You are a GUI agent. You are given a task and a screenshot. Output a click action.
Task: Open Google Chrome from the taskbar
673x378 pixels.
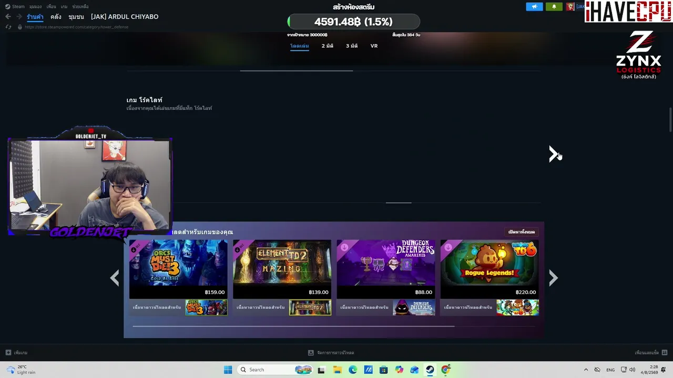coord(446,370)
